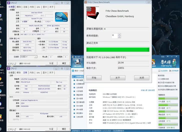Open 台式电脑处理器性能排行榜 link
This screenshot has height=132, width=182.
[x=168, y=90]
